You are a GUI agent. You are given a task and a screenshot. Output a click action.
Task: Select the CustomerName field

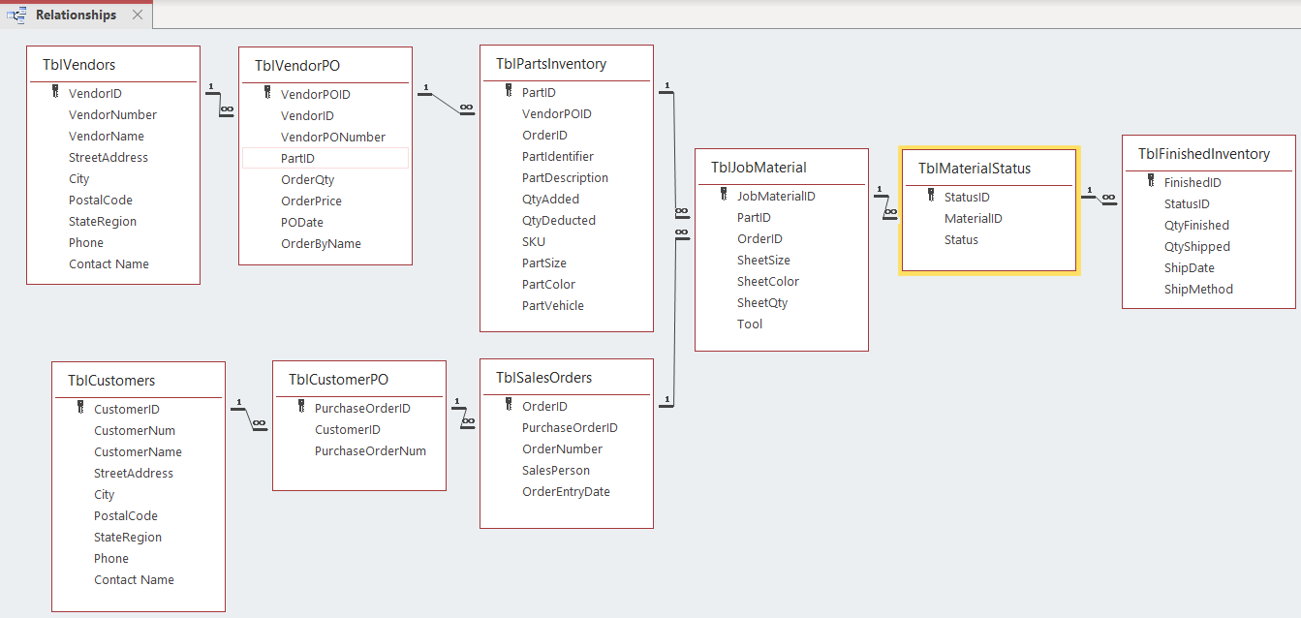click(x=138, y=451)
